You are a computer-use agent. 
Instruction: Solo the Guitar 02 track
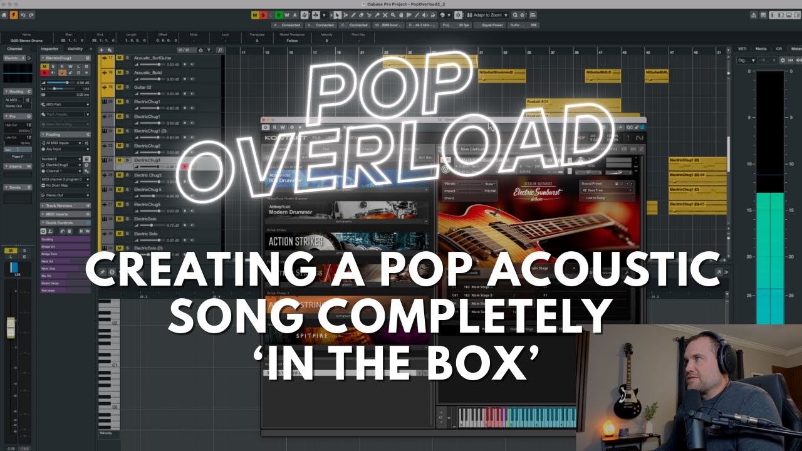click(x=127, y=87)
